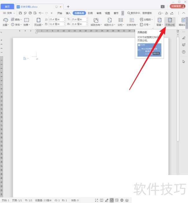The width and height of the screenshot is (188, 203).
Task: Open the 行号 line numbers dropdown
Action: 145,25
